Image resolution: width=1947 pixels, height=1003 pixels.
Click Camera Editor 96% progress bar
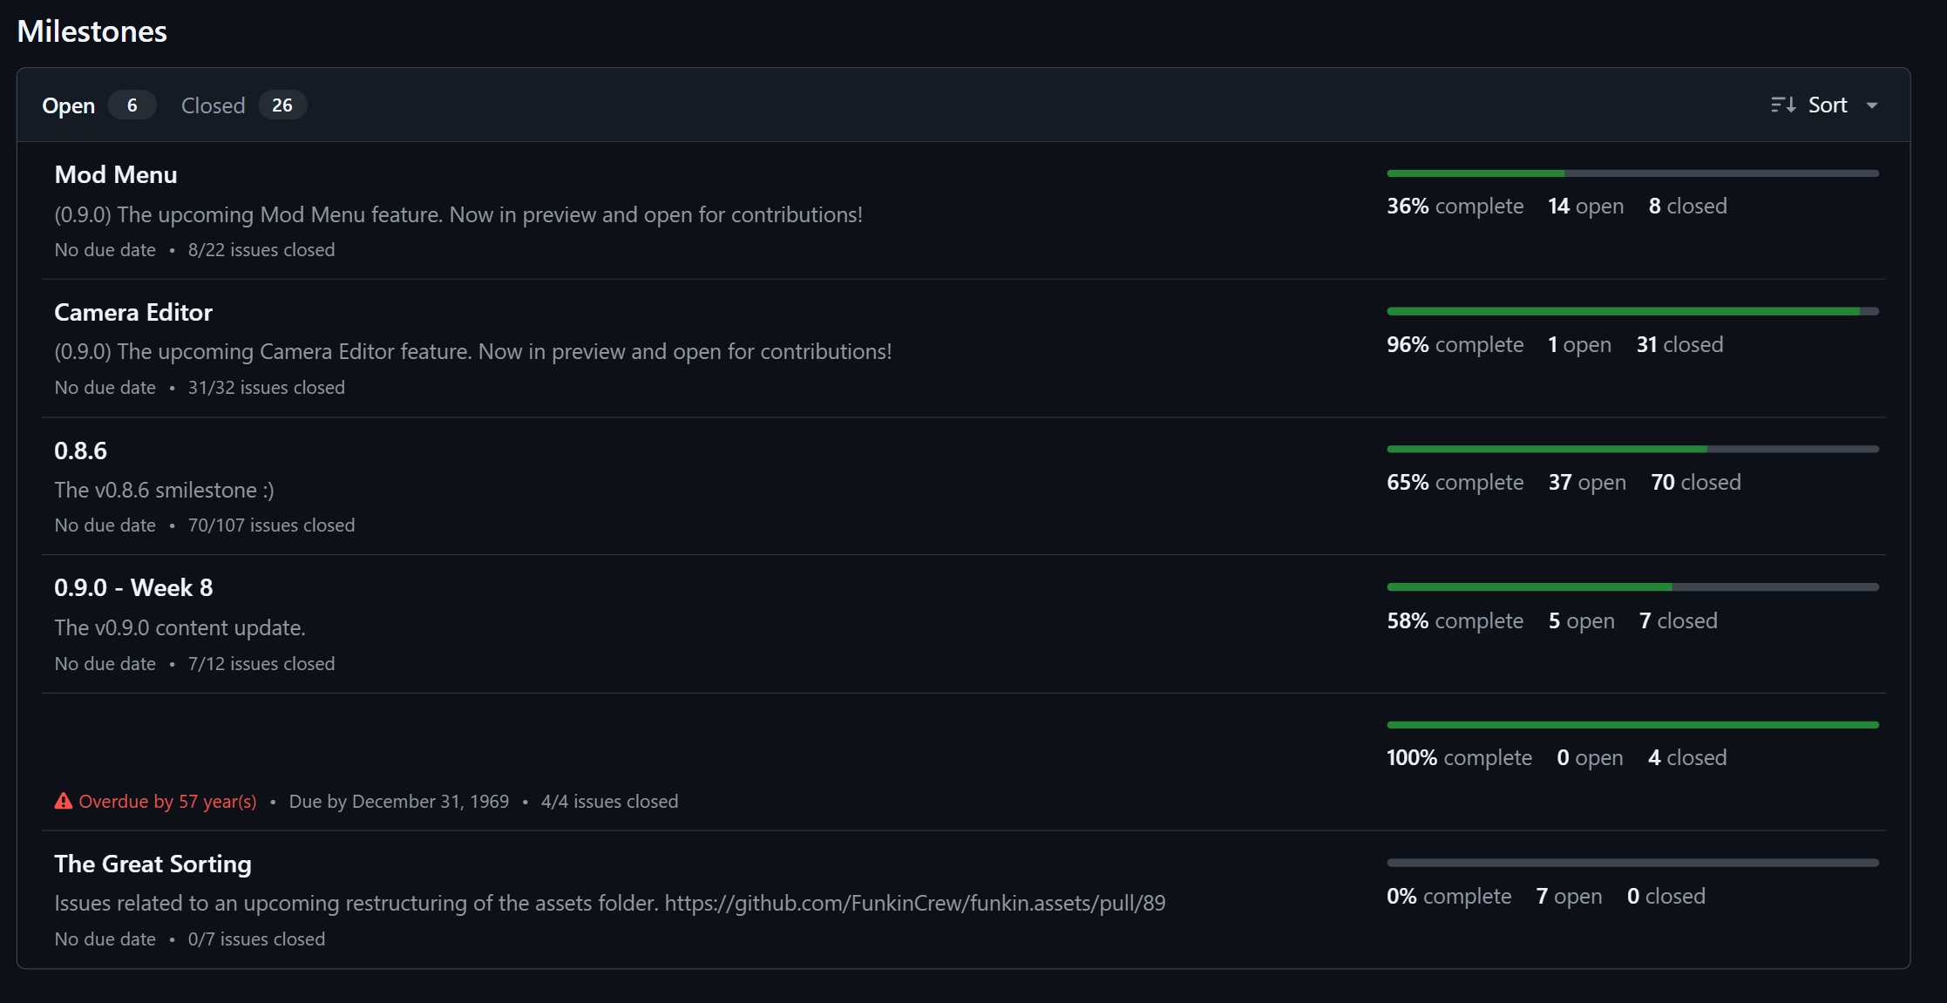(x=1632, y=311)
